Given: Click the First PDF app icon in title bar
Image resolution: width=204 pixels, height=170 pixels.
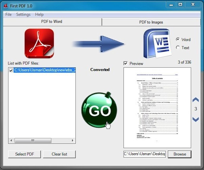Looking at the screenshot, I should click(x=5, y=6).
